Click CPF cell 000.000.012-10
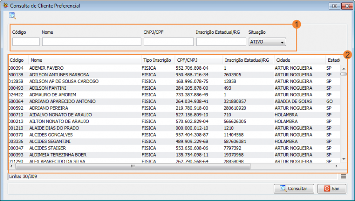The height and width of the screenshot is (201, 355). [192, 128]
